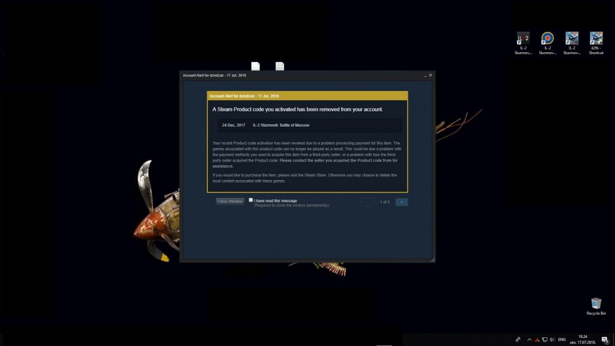Click the yellow 'Account Alert for dziwdzan' banner

tap(307, 96)
